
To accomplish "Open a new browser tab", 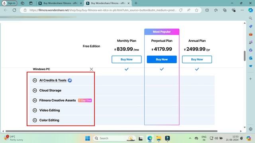I will point(136,3).
